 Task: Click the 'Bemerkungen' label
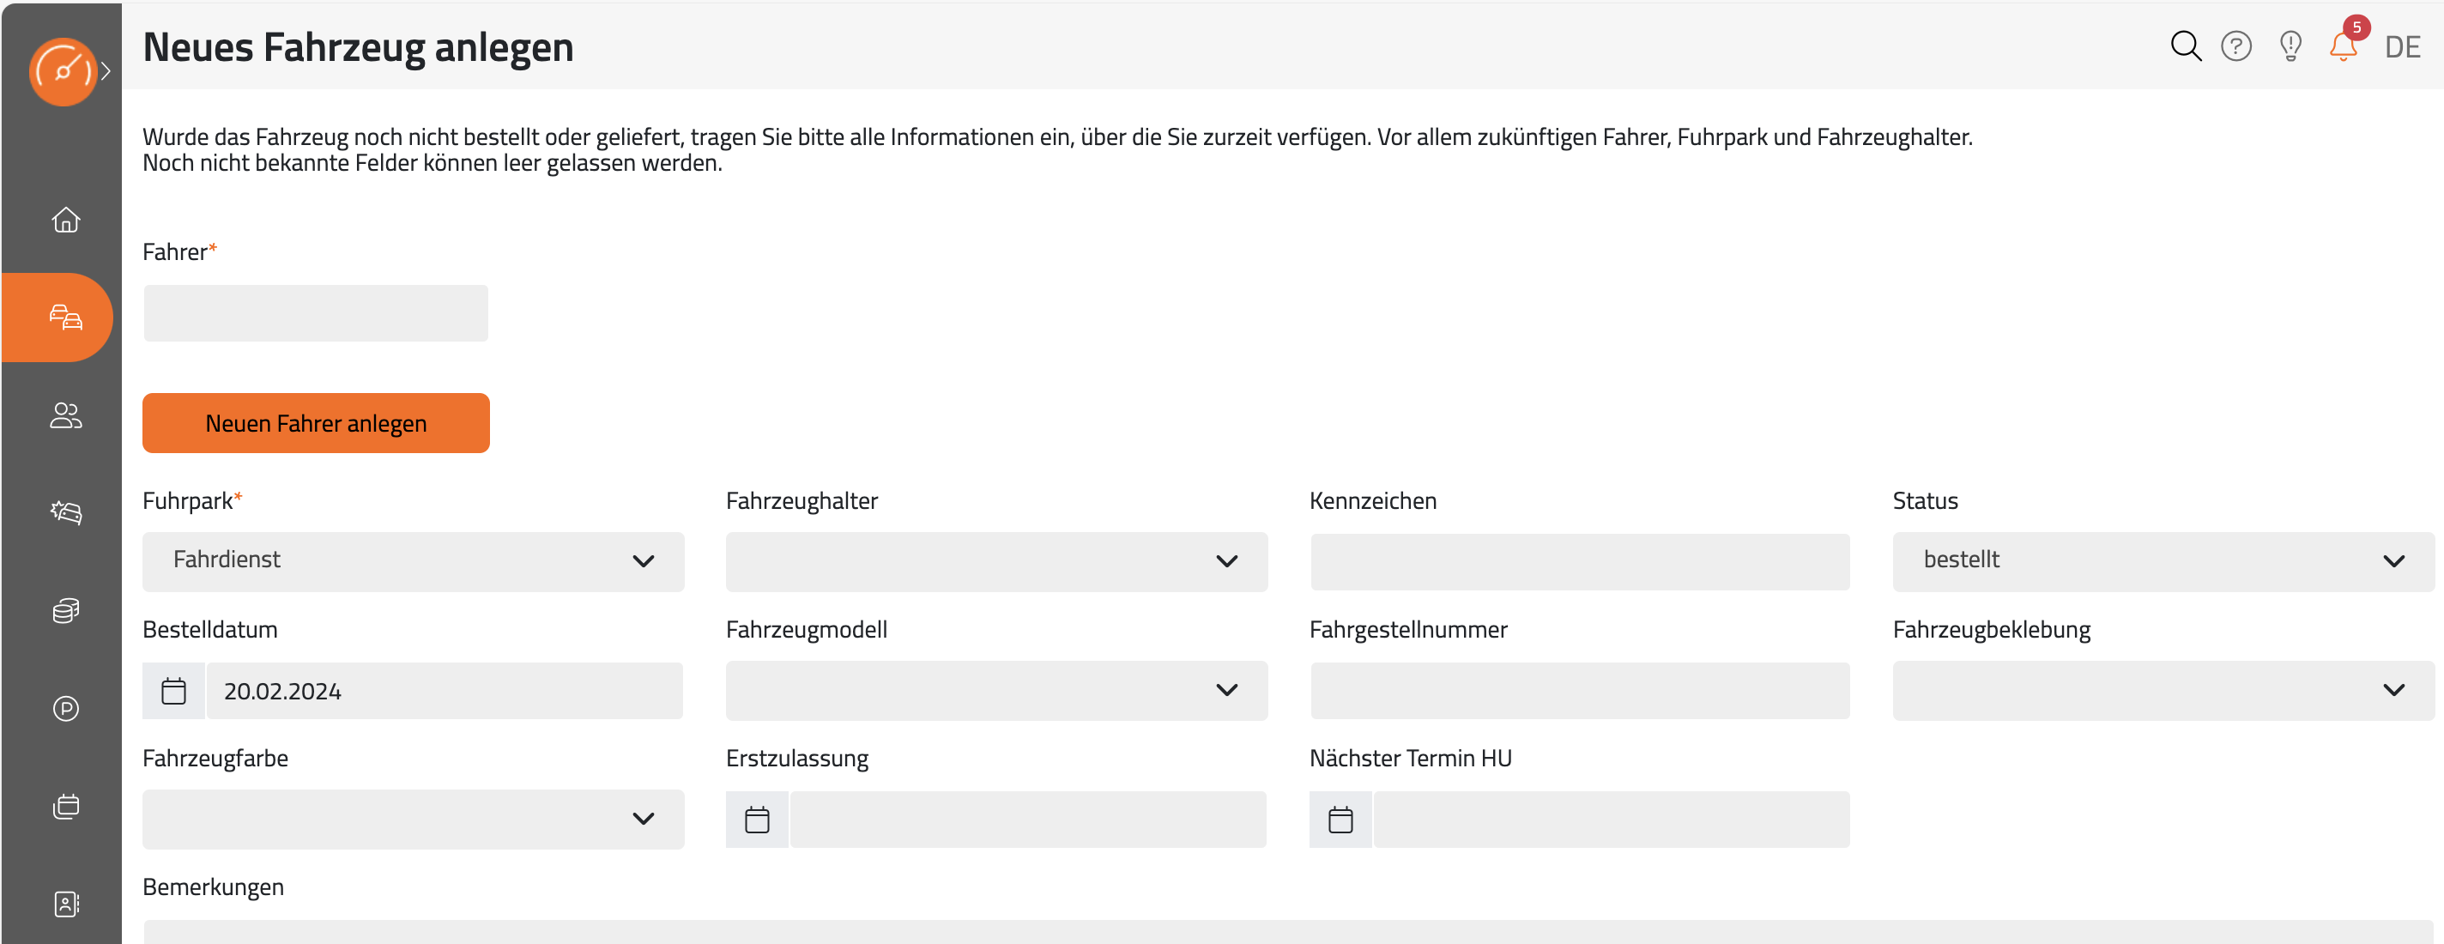(213, 887)
